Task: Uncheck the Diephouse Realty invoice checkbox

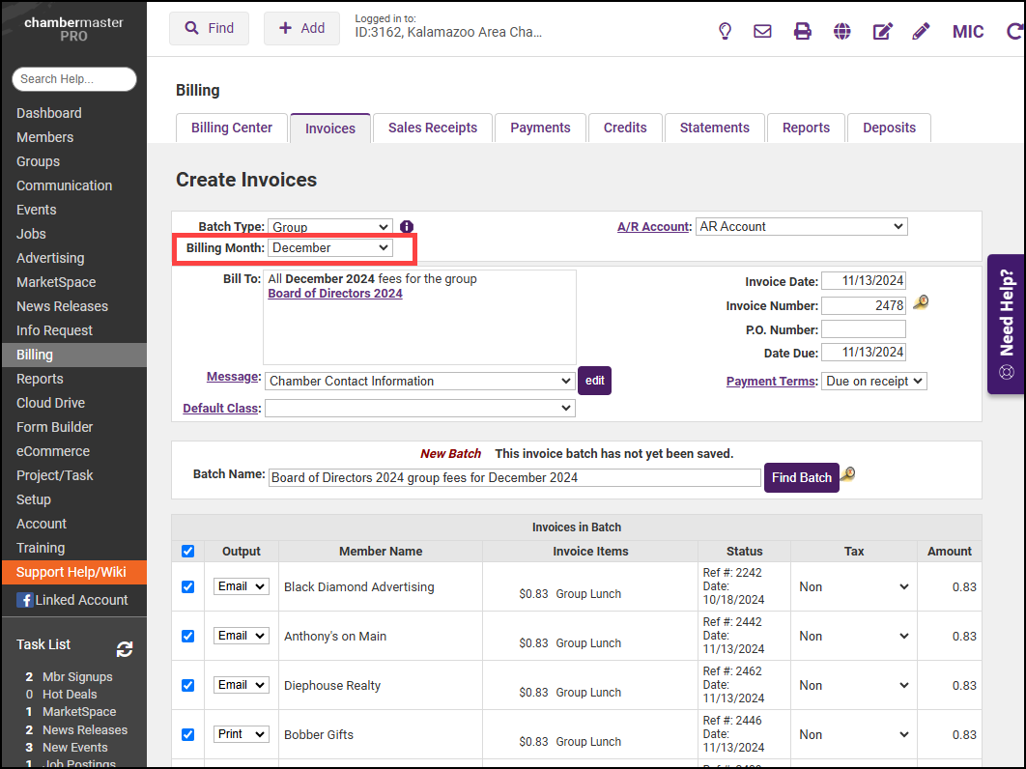Action: pyautogui.click(x=188, y=685)
